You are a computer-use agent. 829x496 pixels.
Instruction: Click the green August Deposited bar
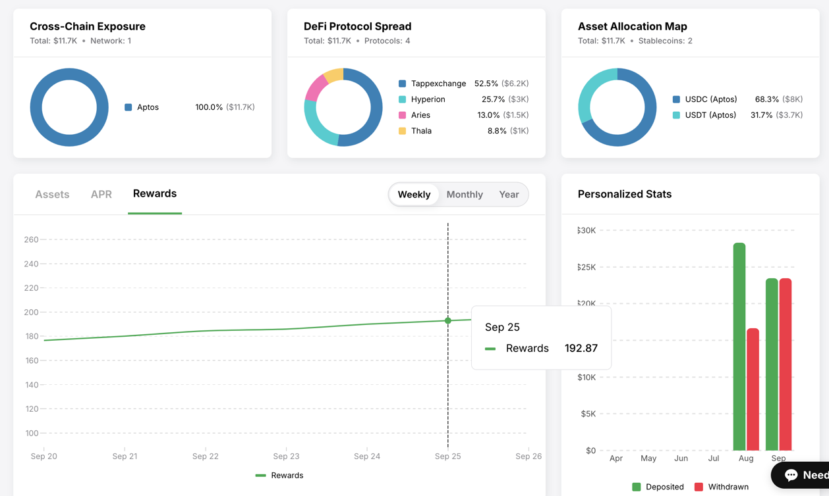[x=739, y=349]
